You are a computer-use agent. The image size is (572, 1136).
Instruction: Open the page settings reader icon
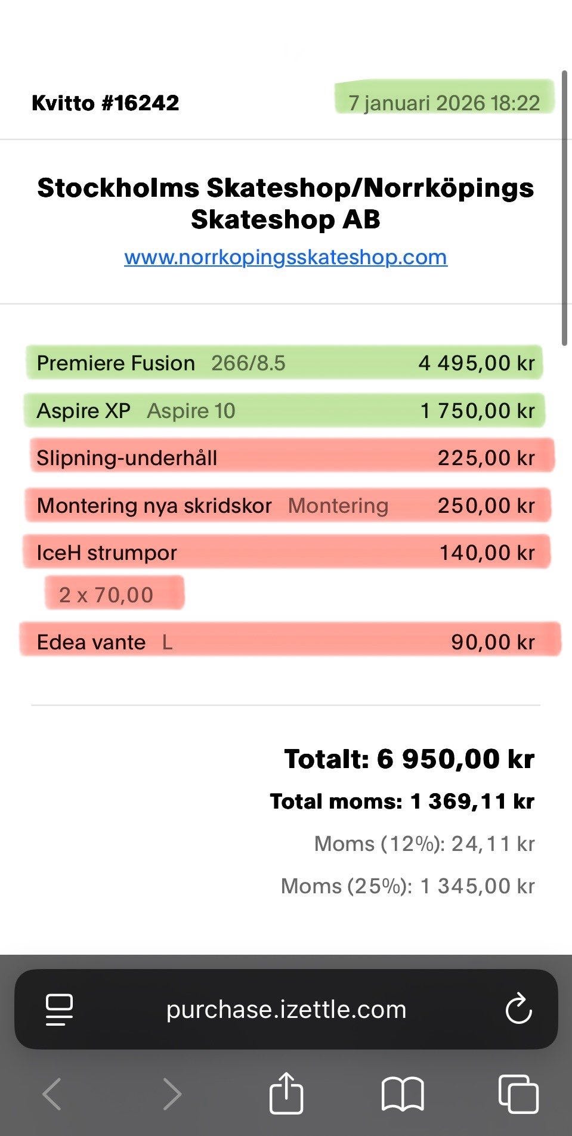59,1010
